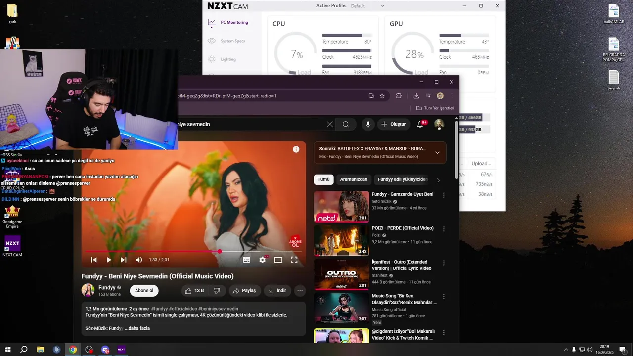Skip to the previous video
Viewport: 633px width, 356px height.
click(94, 260)
